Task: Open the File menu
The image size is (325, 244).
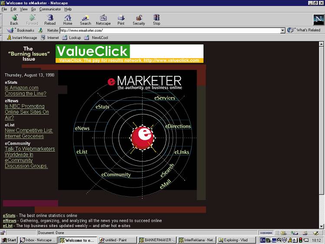Action: click(4, 9)
